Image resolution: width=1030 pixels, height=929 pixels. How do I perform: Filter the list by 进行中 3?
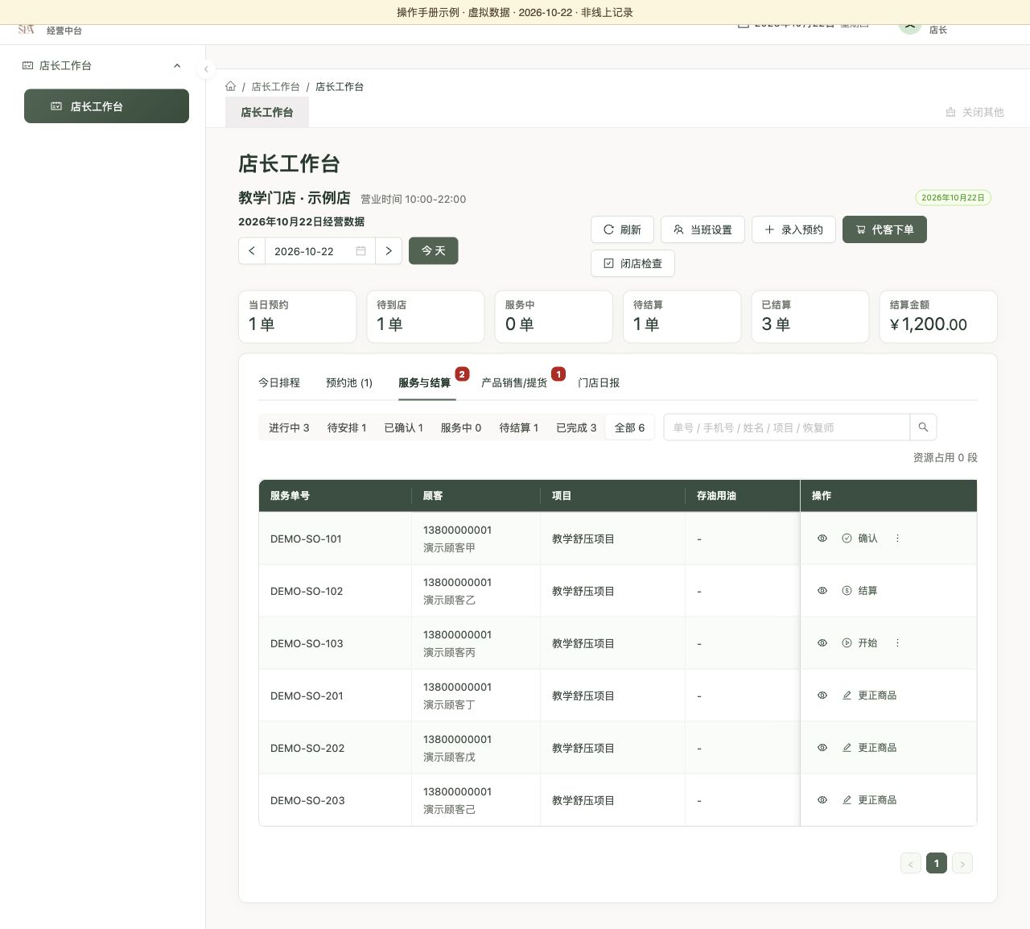(x=289, y=427)
